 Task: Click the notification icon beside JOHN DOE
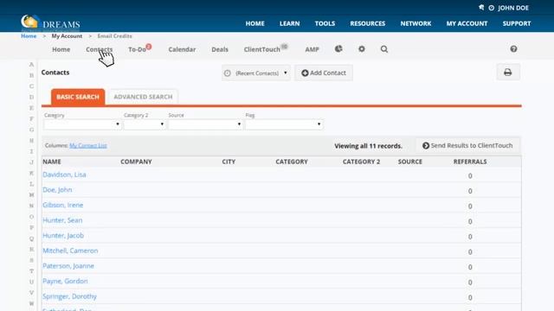[481, 8]
